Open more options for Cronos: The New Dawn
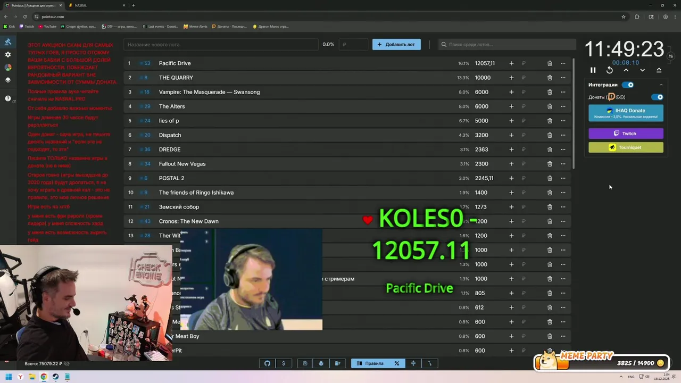The image size is (681, 383). click(563, 221)
